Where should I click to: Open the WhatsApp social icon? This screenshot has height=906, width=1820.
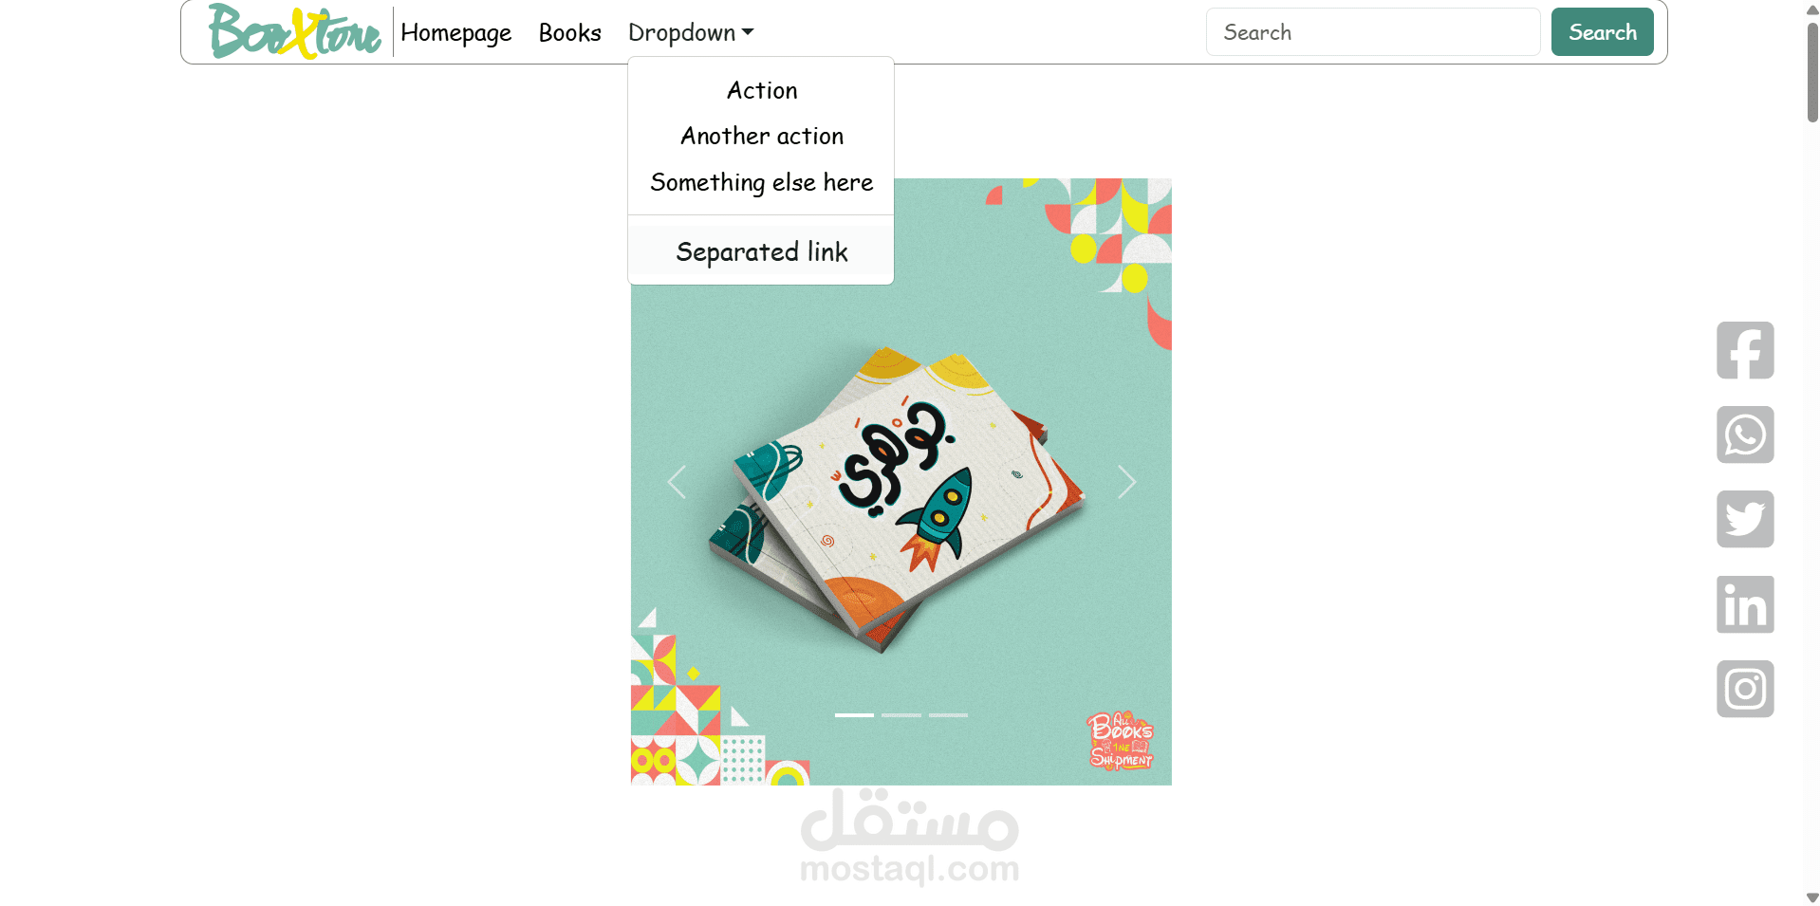(x=1744, y=435)
